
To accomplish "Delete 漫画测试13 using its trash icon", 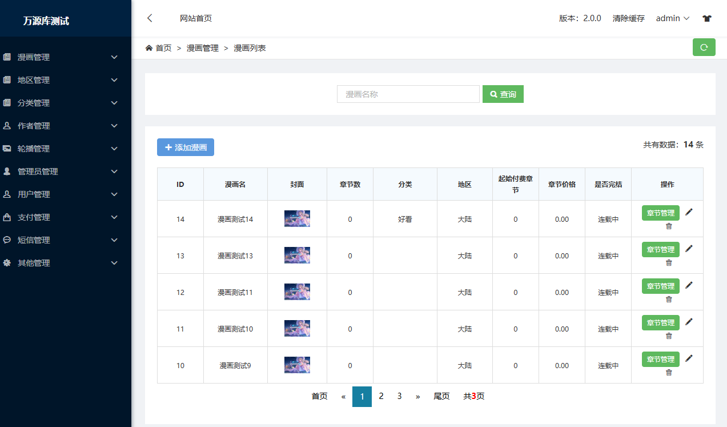I will point(669,263).
